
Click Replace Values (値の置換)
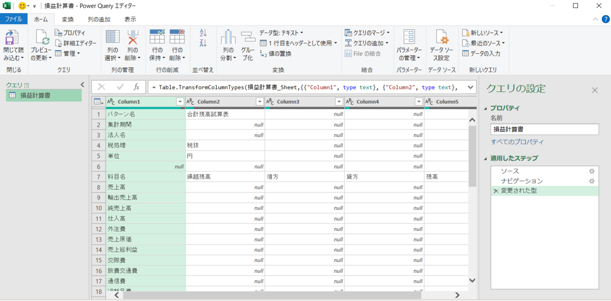point(275,53)
